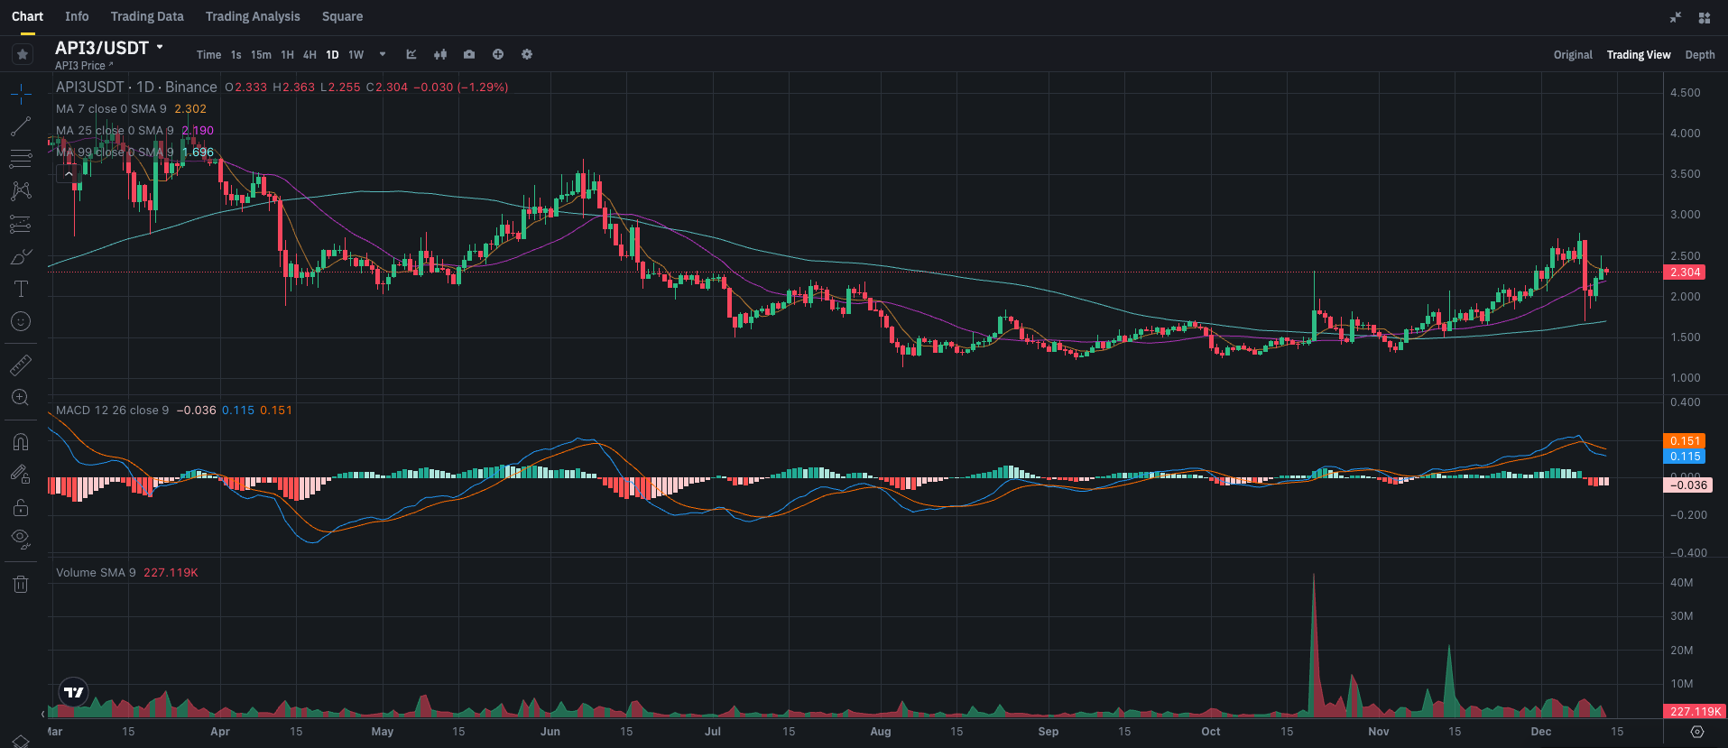The height and width of the screenshot is (748, 1728).
Task: Expand the API3/USDT pair dropdown
Action: pyautogui.click(x=160, y=48)
